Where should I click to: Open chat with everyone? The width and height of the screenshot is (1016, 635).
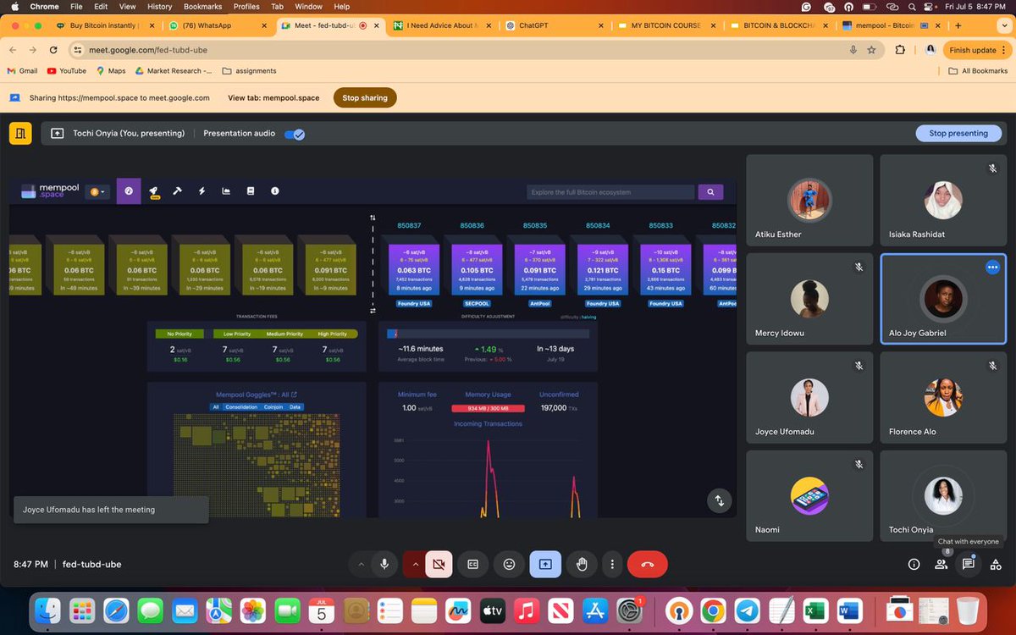pos(969,564)
